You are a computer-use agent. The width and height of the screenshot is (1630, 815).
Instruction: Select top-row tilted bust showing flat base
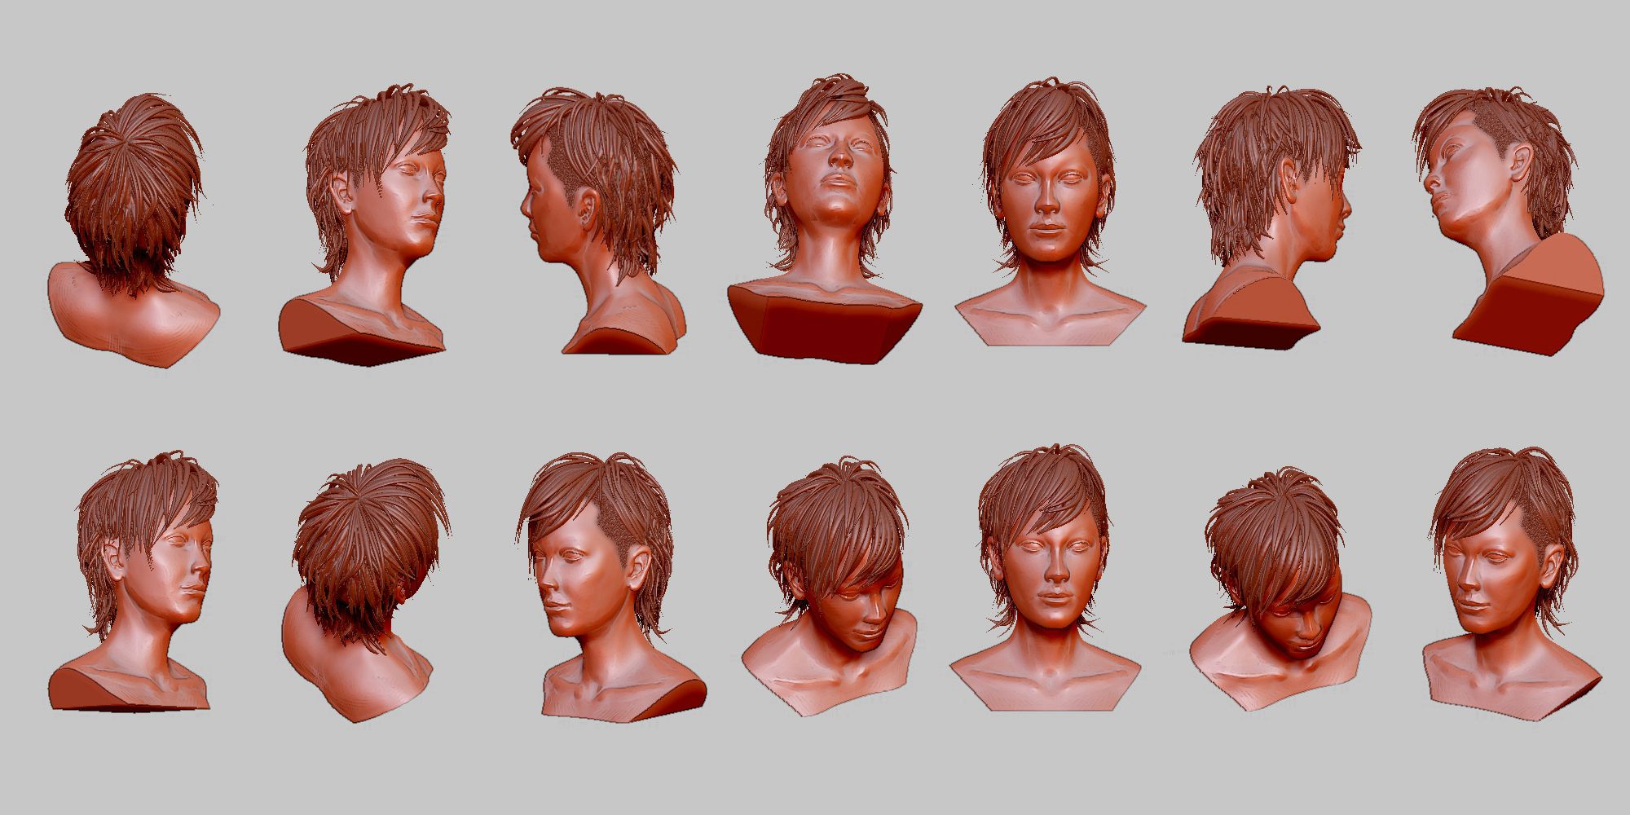1509,220
